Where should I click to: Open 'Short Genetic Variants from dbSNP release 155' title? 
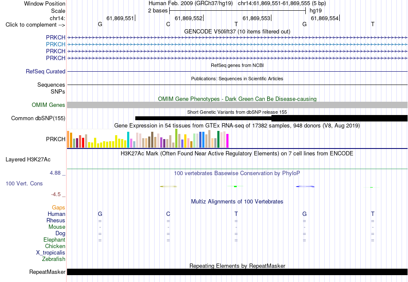coord(237,112)
